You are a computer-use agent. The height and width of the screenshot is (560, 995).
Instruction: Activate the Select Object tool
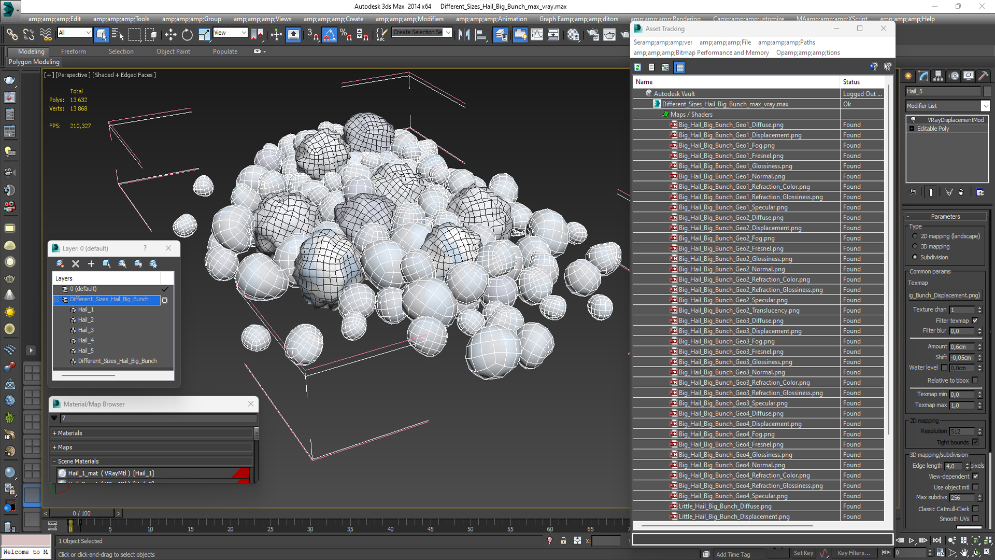coord(101,35)
